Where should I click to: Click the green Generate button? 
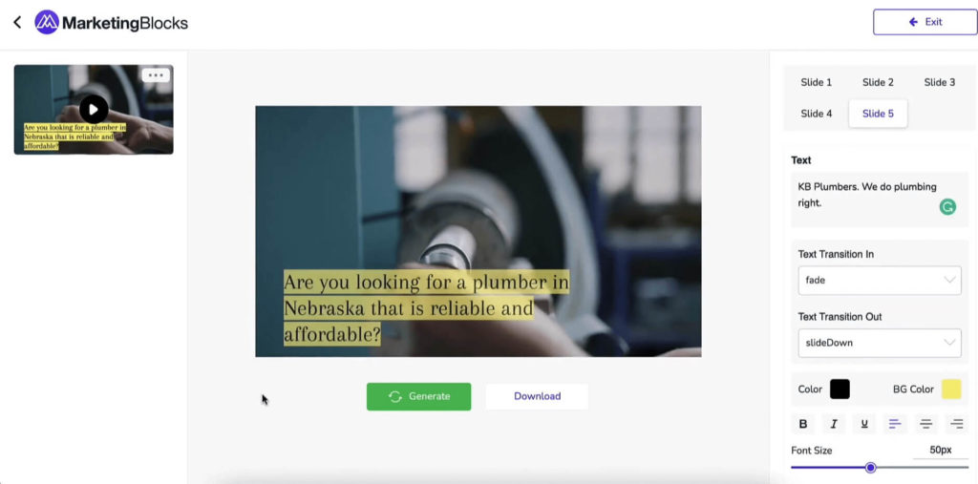[418, 397]
